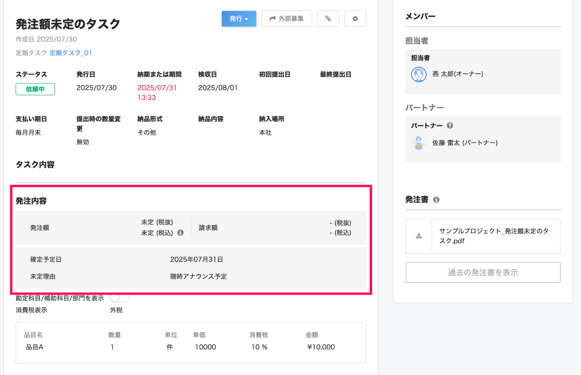581x375 pixels.
Task: Download the 発注書 PDF via download icon
Action: pos(419,236)
